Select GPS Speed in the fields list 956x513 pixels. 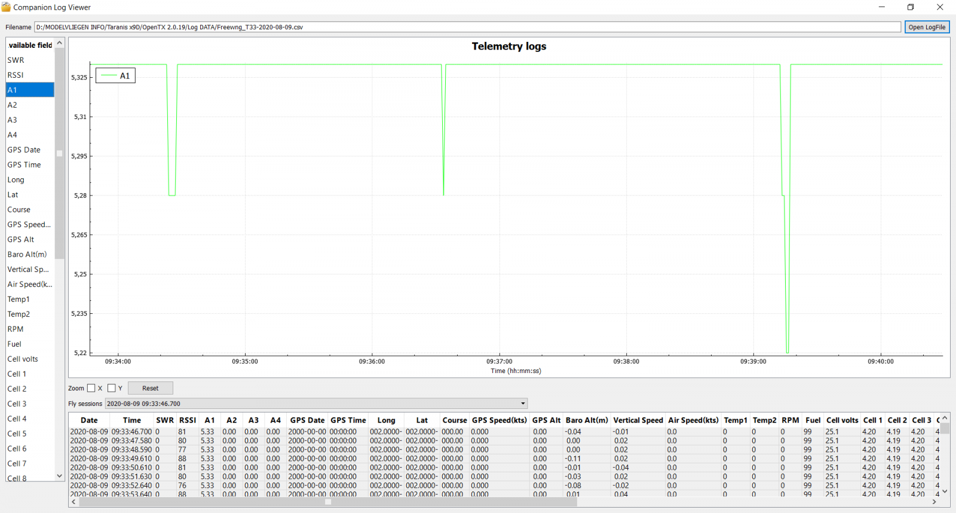30,224
